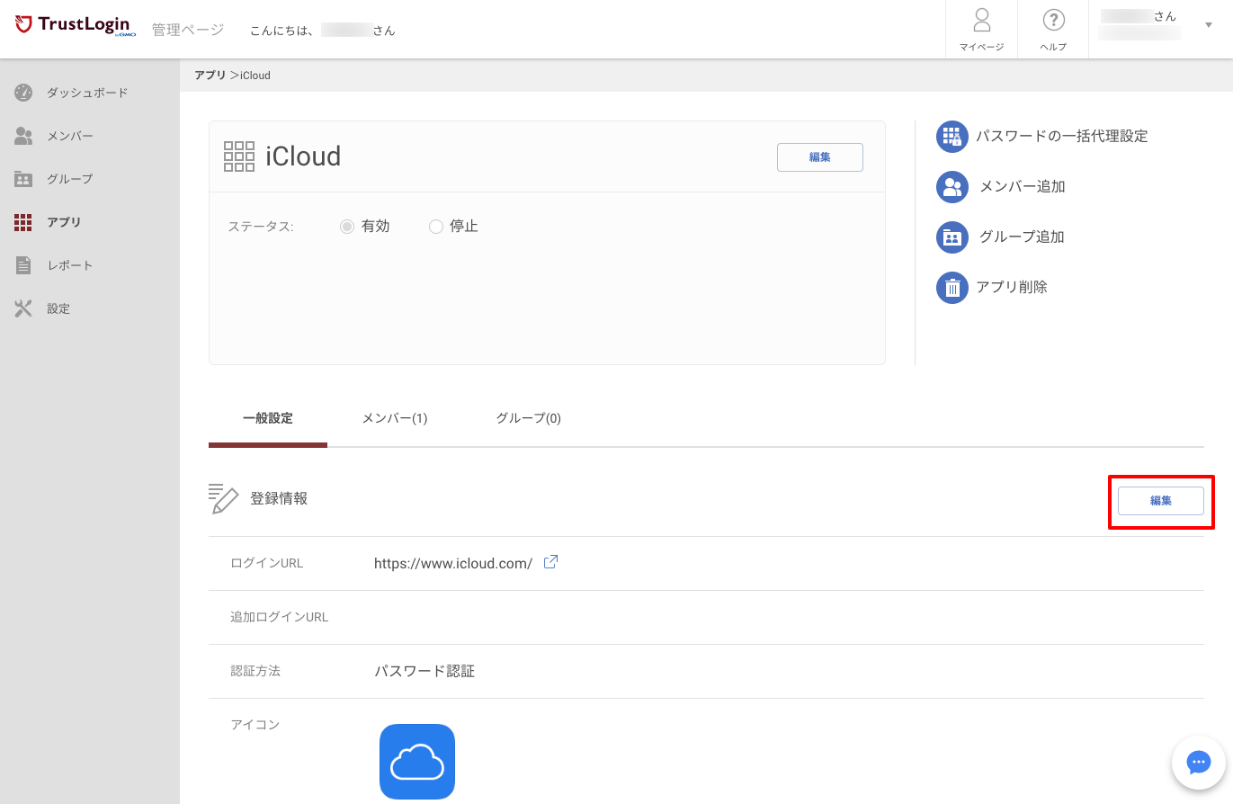Viewport: 1233px width, 804px height.
Task: Open ダッシュボード in the sidebar
Action: point(87,93)
